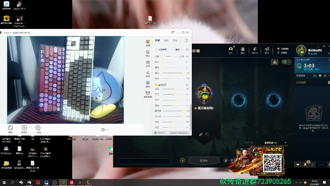Open Legion TD 2 desktop icon

[19, 5]
